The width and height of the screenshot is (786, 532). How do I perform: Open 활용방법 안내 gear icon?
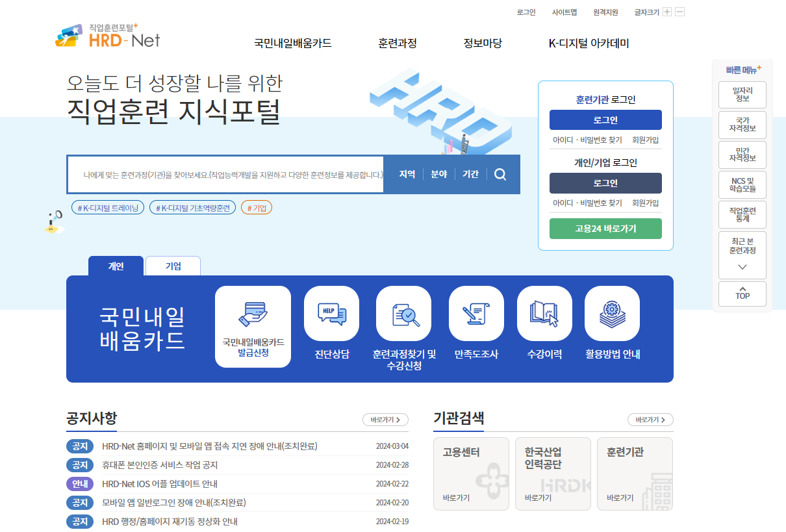pos(612,313)
